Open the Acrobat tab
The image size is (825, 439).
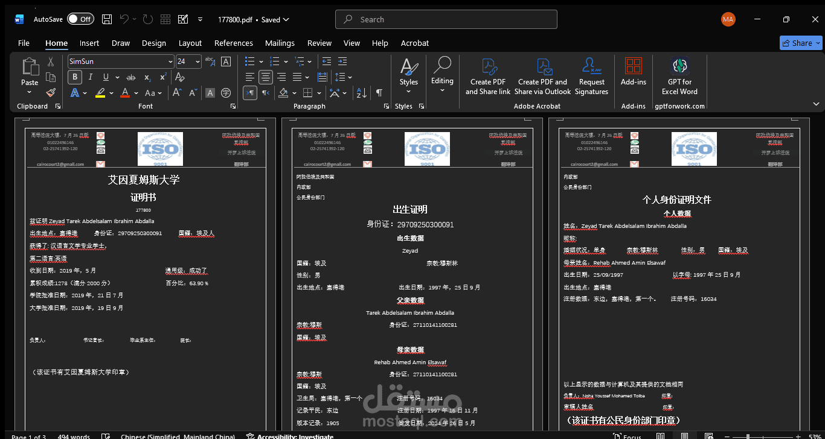[x=415, y=43]
